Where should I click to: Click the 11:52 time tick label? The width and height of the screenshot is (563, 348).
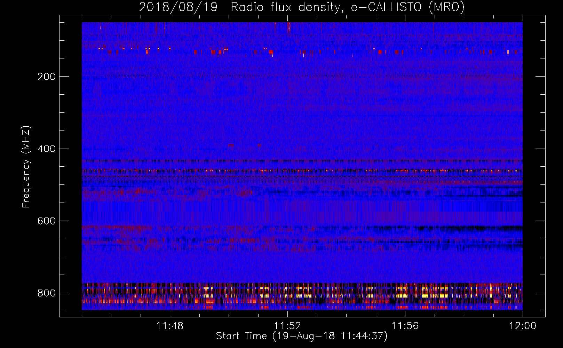287,326
